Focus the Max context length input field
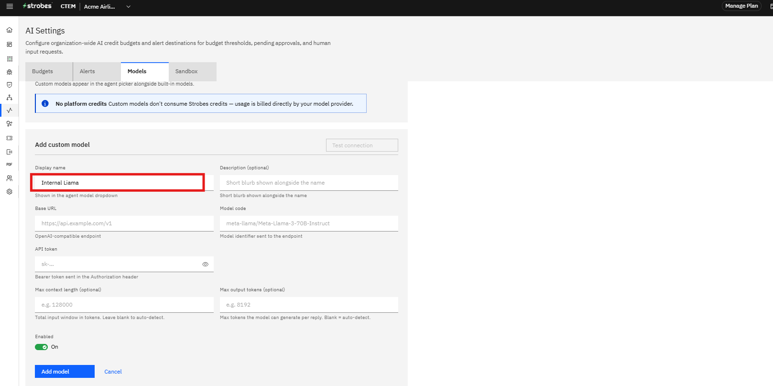This screenshot has width=773, height=386. point(124,305)
